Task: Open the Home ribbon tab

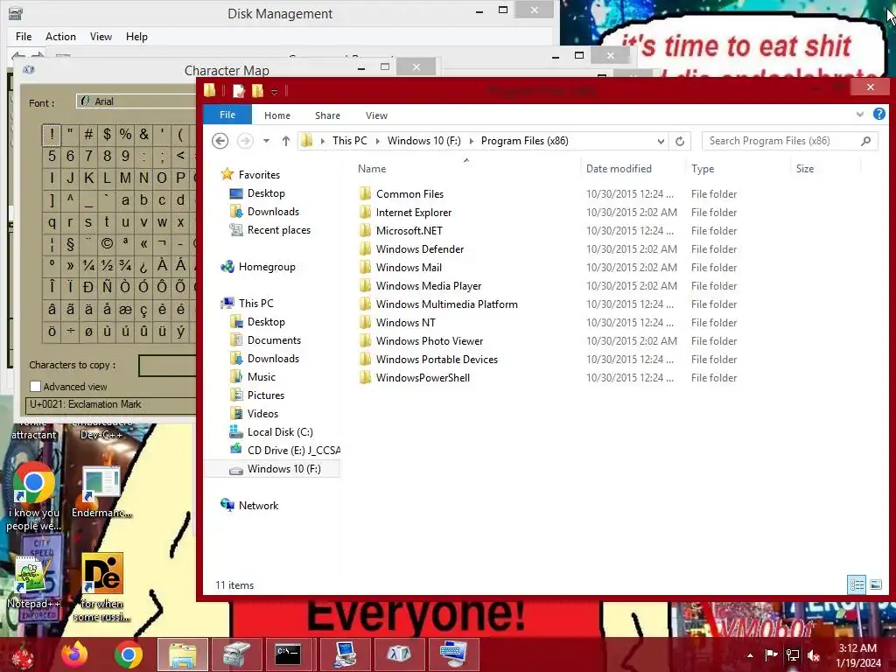Action: point(277,115)
